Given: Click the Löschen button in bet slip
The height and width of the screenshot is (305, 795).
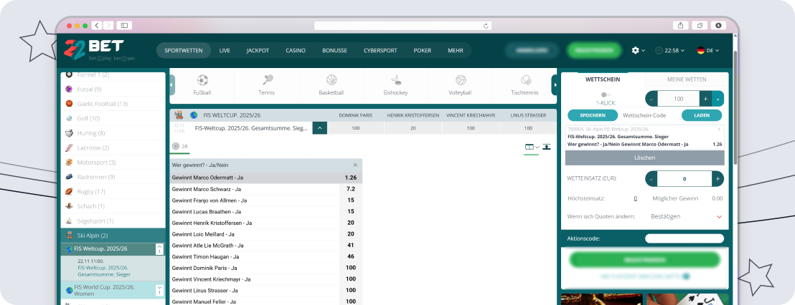Looking at the screenshot, I should 644,158.
